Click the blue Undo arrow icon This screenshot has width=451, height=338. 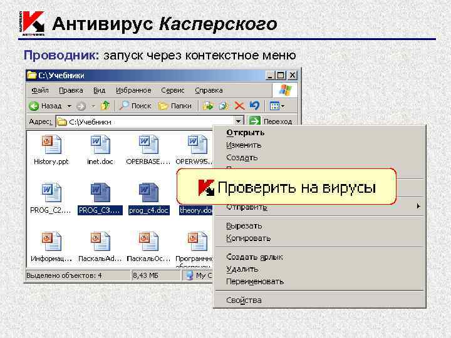[x=254, y=106]
